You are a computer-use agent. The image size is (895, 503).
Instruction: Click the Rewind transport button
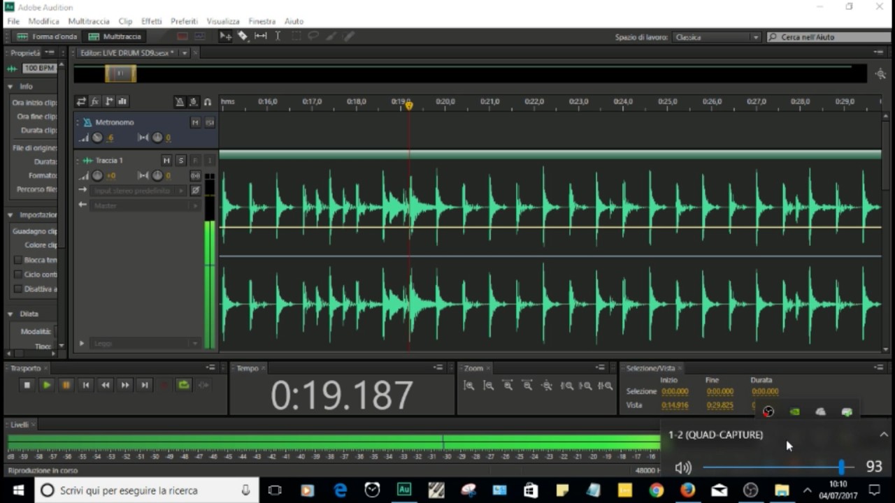point(105,385)
